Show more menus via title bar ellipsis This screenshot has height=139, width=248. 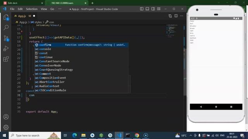(60, 9)
